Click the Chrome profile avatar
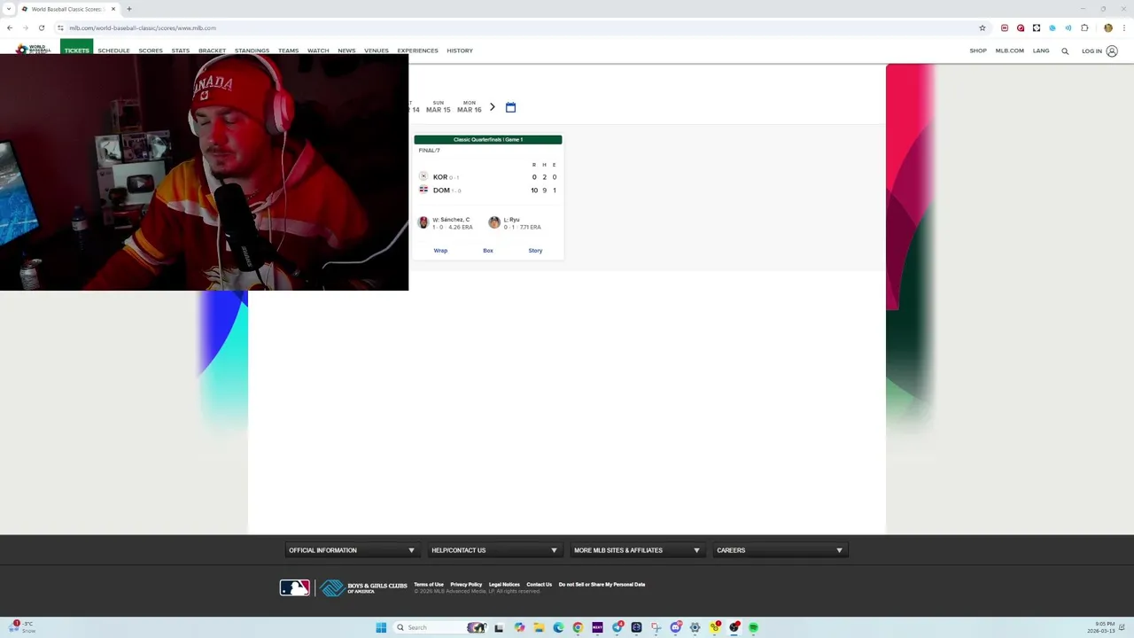This screenshot has height=638, width=1134. [1107, 27]
